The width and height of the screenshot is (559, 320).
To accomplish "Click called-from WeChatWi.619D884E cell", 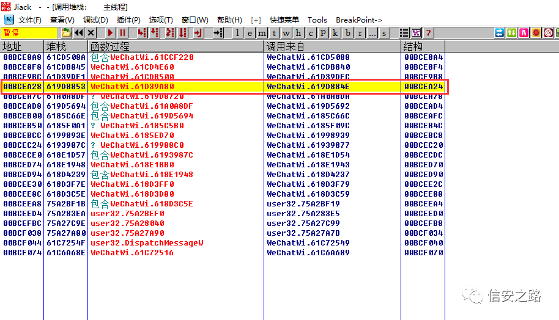I will 308,87.
